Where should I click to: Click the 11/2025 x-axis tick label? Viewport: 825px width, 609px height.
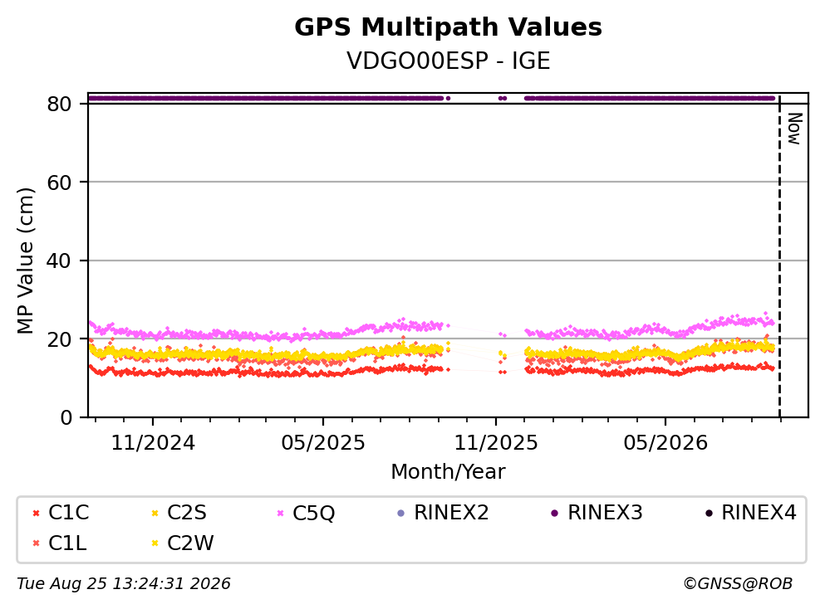click(x=496, y=444)
